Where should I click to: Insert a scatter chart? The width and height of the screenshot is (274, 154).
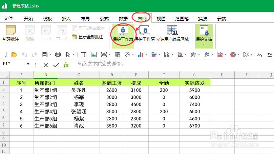coord(246,55)
